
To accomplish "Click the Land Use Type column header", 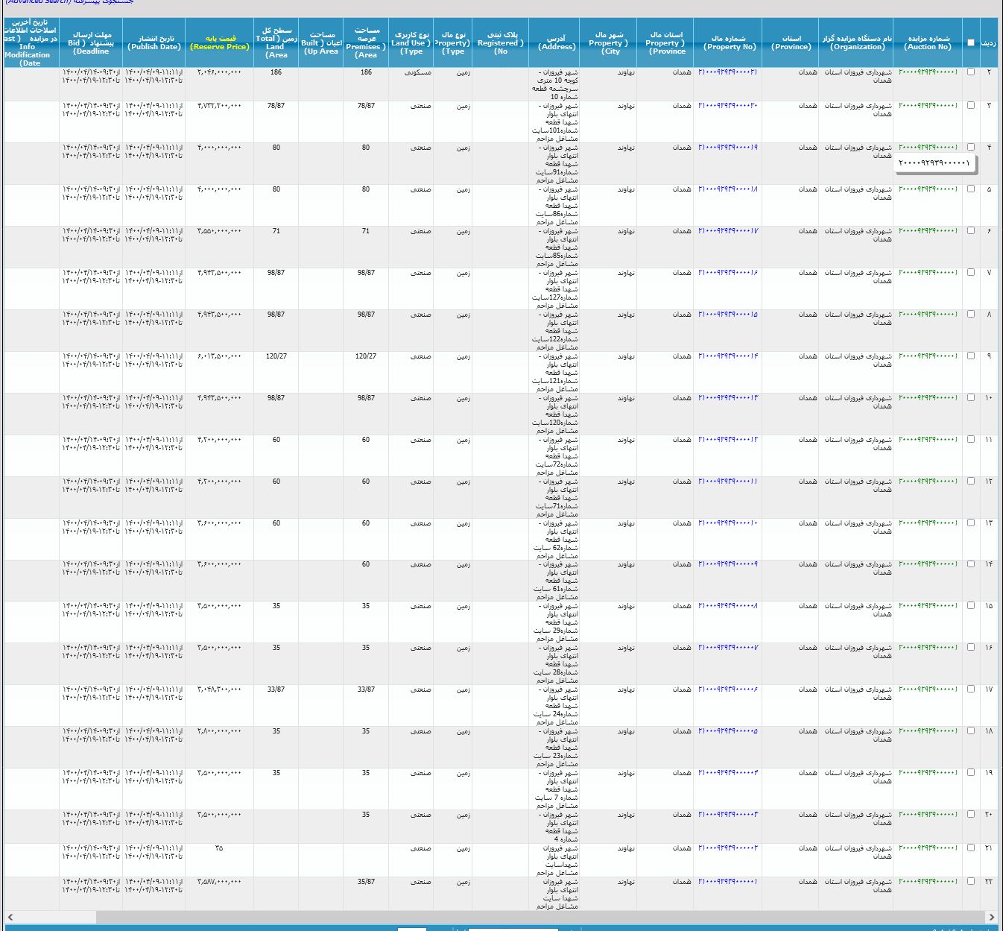I will tap(411, 42).
